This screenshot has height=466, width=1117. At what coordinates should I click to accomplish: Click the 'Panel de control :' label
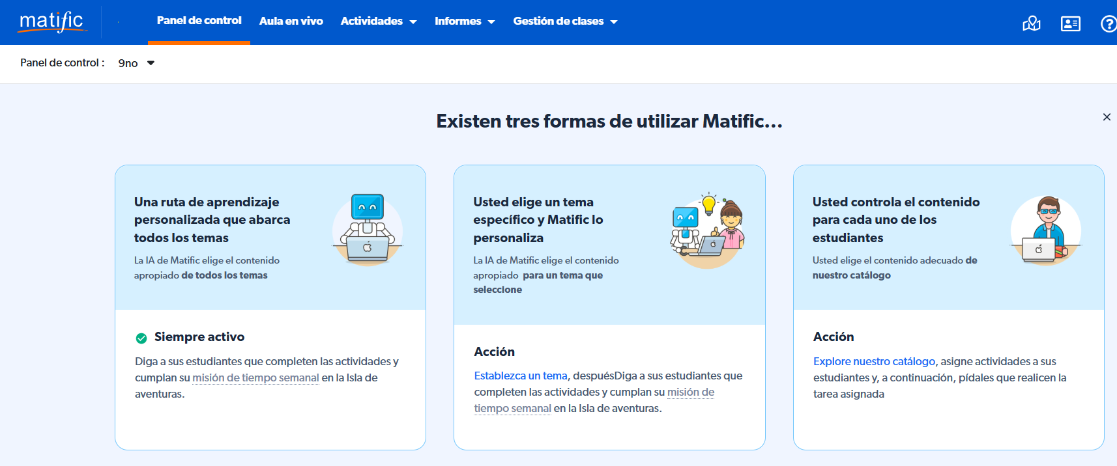63,62
